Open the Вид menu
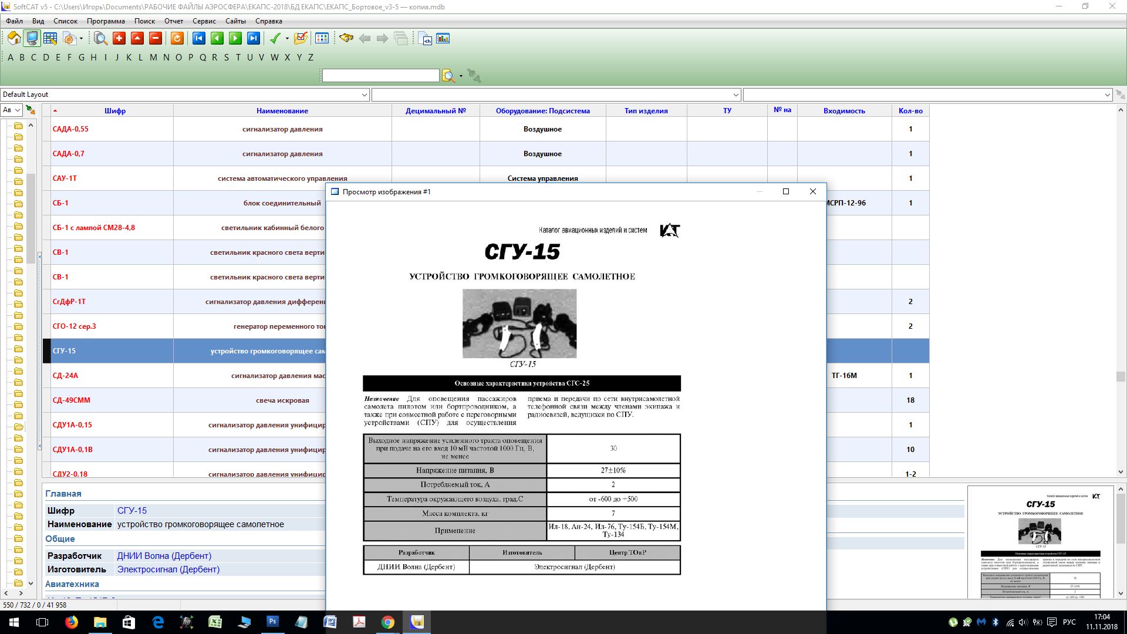This screenshot has width=1127, height=634. (x=38, y=21)
